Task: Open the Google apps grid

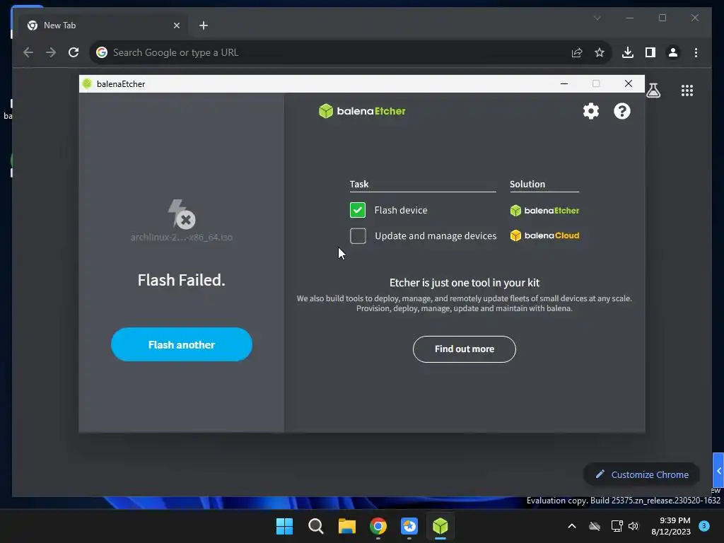Action: click(687, 90)
